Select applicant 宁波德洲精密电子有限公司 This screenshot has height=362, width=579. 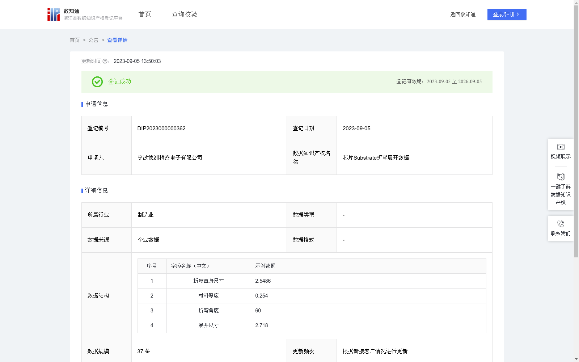click(x=170, y=158)
